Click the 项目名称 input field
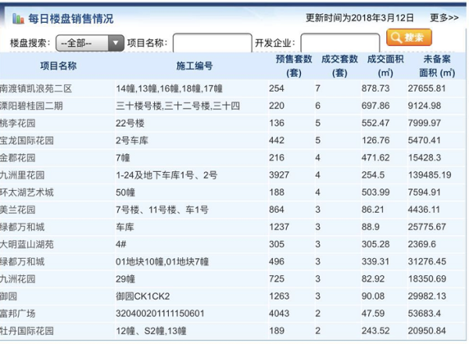 [213, 43]
